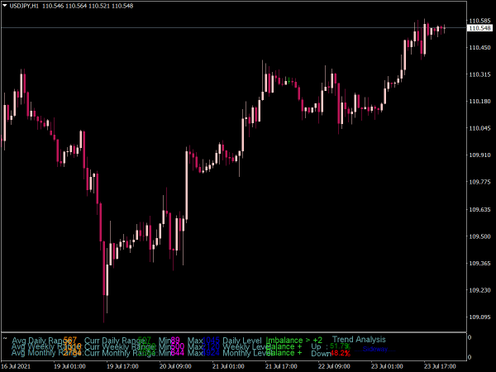The height and width of the screenshot is (372, 496).
Task: Click the 110.450 price axis label
Action: [479, 47]
